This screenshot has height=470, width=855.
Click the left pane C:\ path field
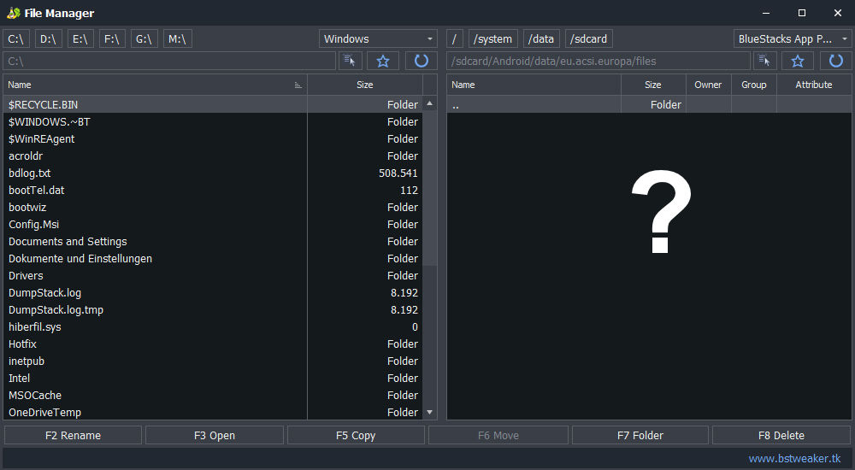coord(169,61)
